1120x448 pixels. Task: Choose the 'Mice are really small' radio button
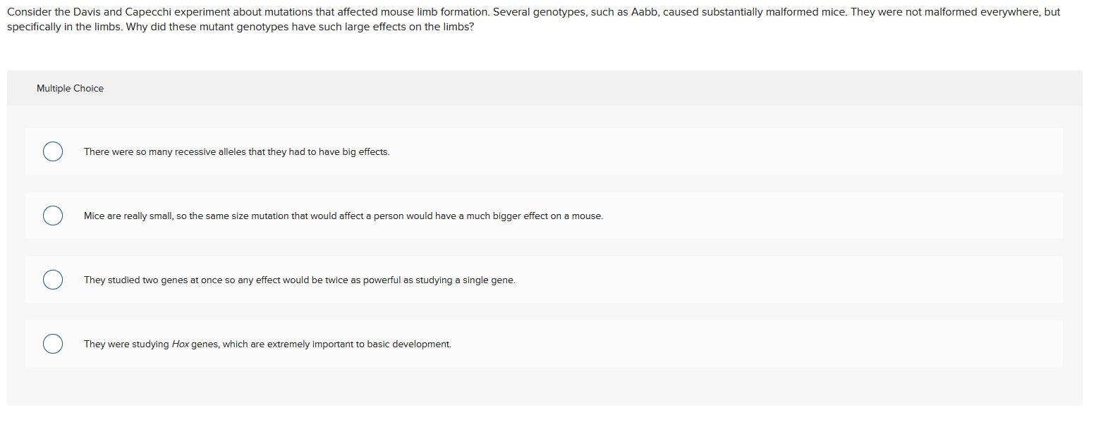click(53, 216)
